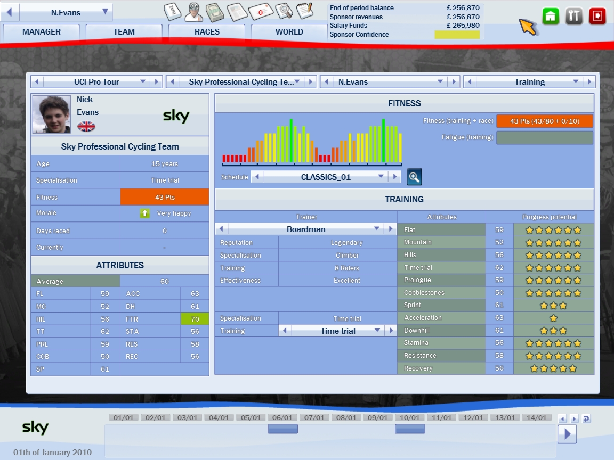The width and height of the screenshot is (614, 460).
Task: Expand the Time trial training dropdown
Action: coord(377,331)
